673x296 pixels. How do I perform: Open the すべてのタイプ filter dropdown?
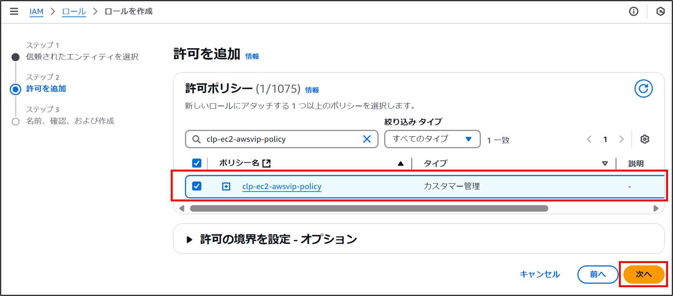(432, 139)
